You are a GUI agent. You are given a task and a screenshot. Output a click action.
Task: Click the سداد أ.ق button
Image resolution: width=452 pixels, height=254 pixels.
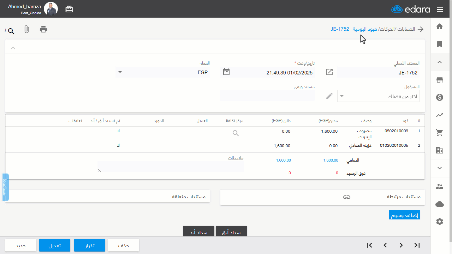[x=231, y=231]
